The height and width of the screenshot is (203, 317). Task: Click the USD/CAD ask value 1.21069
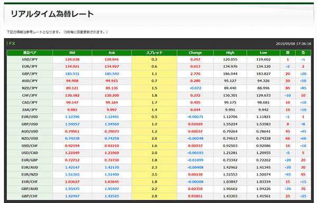pos(112,153)
